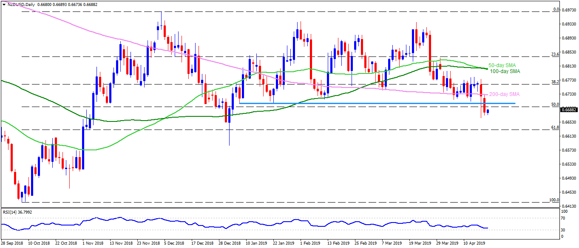
Task: Click the 50.0 Fibonacci level label
Action: tap(554, 104)
